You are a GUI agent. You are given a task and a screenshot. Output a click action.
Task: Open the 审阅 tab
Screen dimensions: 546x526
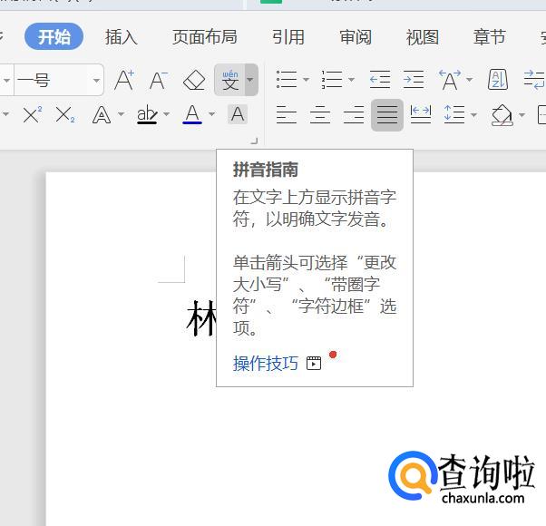(x=356, y=37)
